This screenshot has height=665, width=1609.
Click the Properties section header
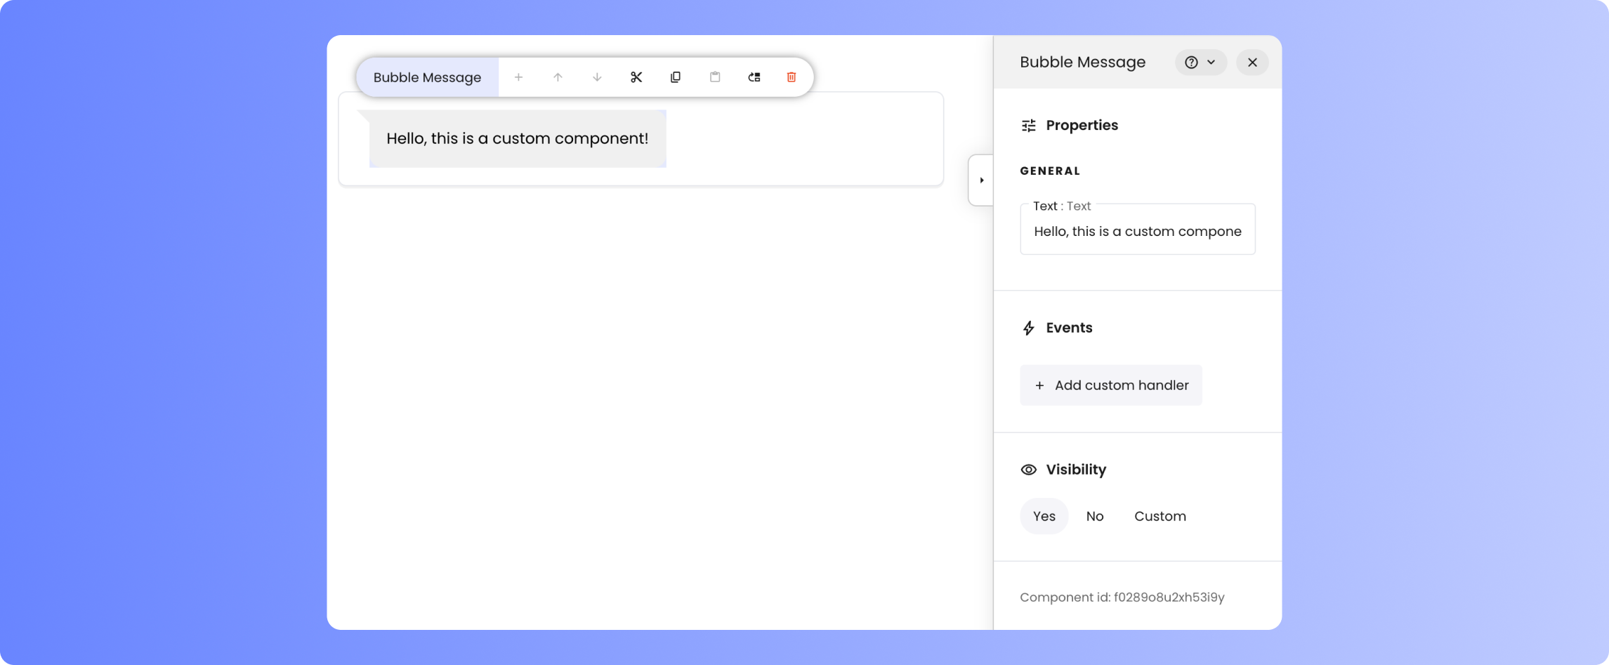(x=1070, y=125)
